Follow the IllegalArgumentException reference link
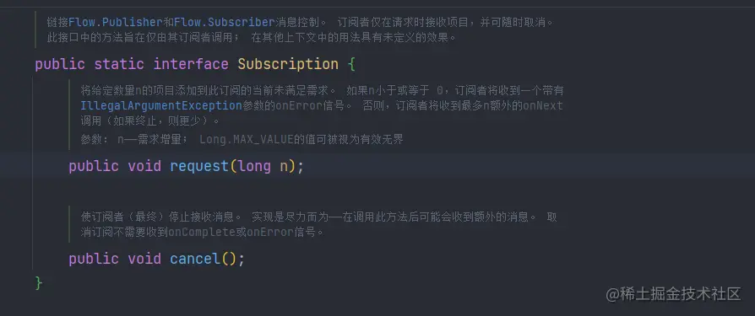The height and width of the screenshot is (316, 755). pos(161,105)
